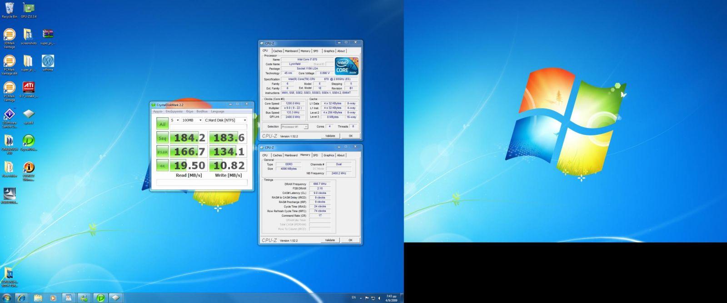Image resolution: width=727 pixels, height=303 pixels.
Task: Switch to the CPU-Z taskbar button
Action: 115,298
